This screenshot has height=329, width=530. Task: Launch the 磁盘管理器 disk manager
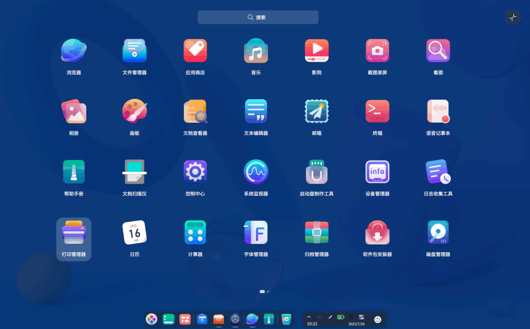coord(438,233)
